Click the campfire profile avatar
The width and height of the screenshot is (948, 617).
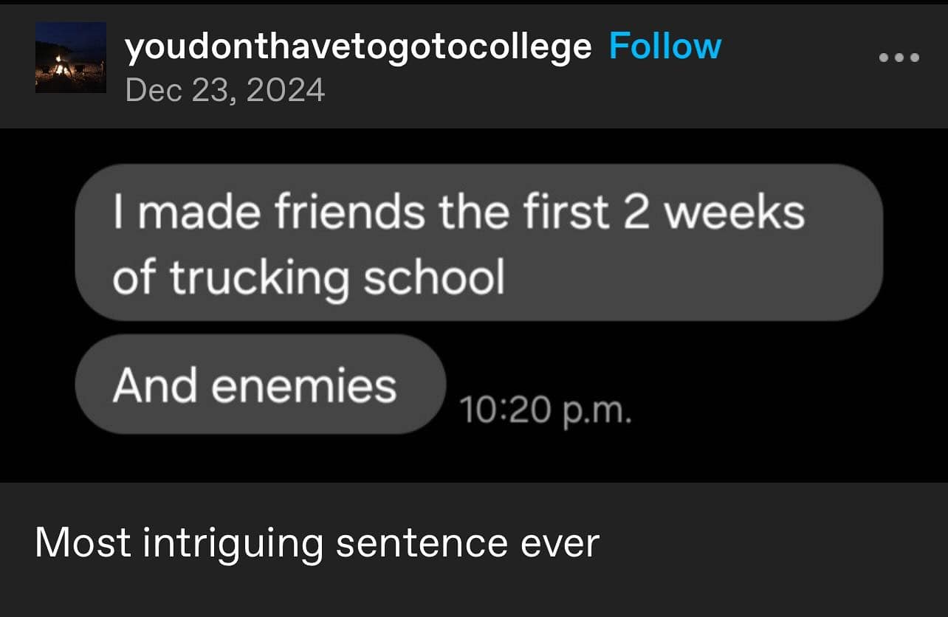71,58
